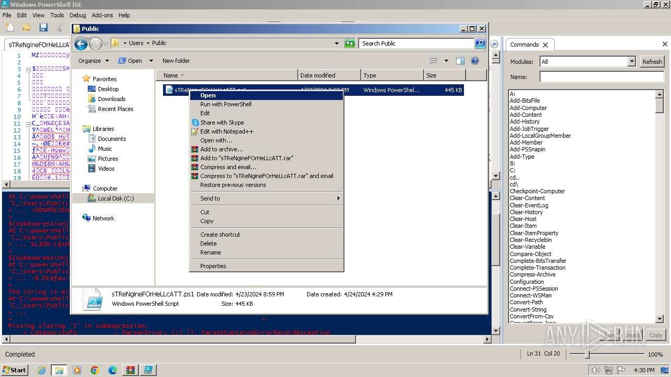Screen dimensions: 671x377
Task: Click Cut scissors icon in ISE toolbar
Action: [60, 27]
